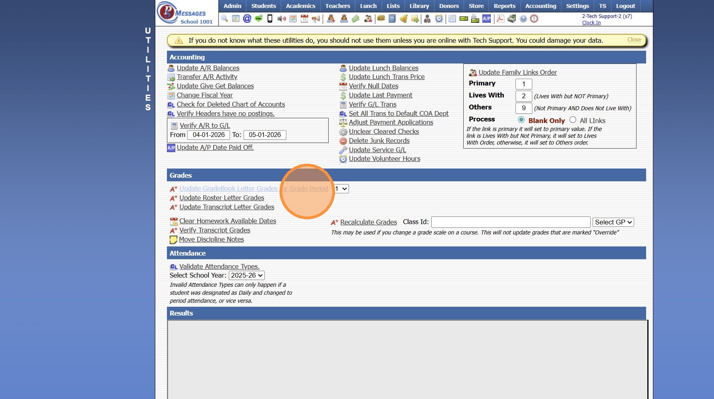Click the yellow bell icon

coord(404,19)
